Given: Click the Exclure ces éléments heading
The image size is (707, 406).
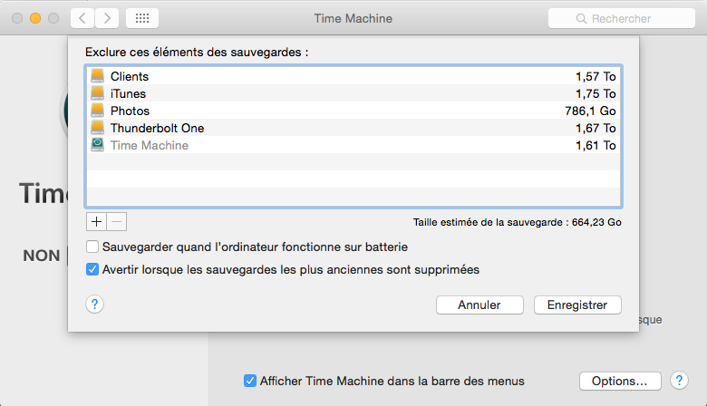Looking at the screenshot, I should click(x=197, y=53).
